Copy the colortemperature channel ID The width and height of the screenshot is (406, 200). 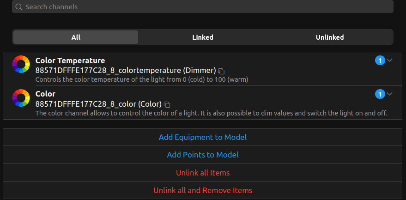pos(221,71)
